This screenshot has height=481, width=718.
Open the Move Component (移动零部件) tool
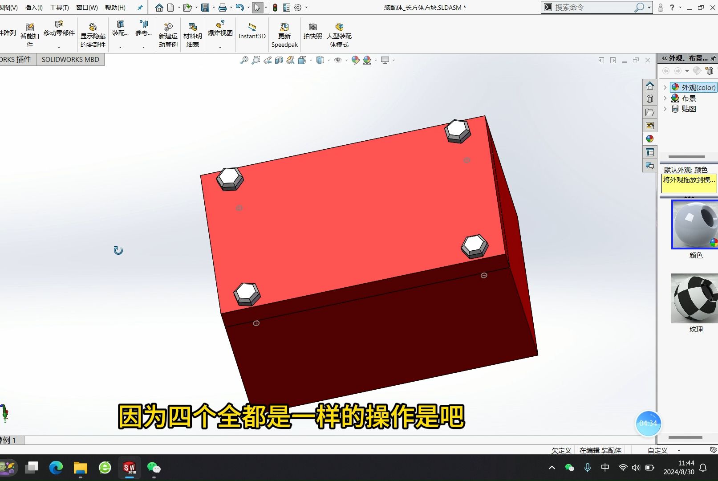click(58, 31)
